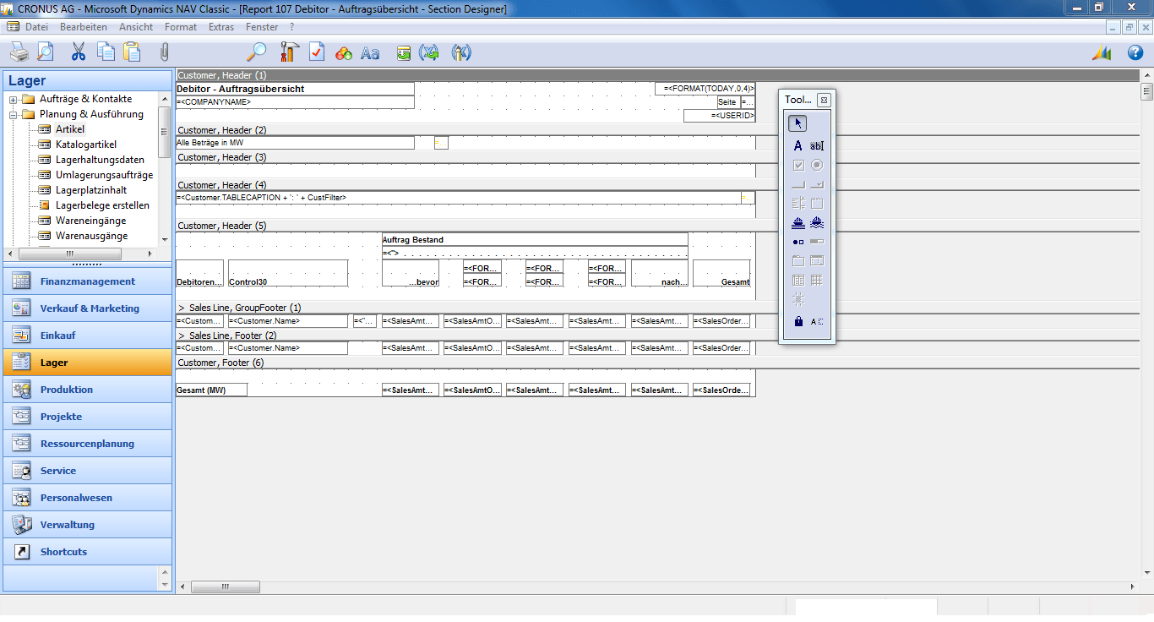Select the Shape tool in Toolbox
Viewport: 1154px width, 622px height.
click(797, 243)
